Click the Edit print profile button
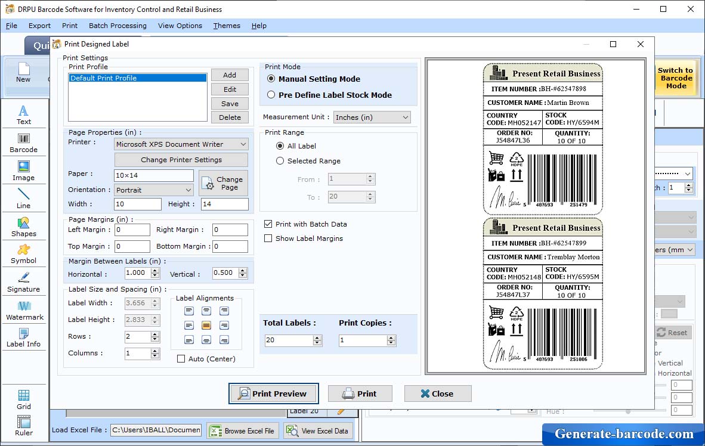Image resolution: width=705 pixels, height=446 pixels. [x=230, y=89]
